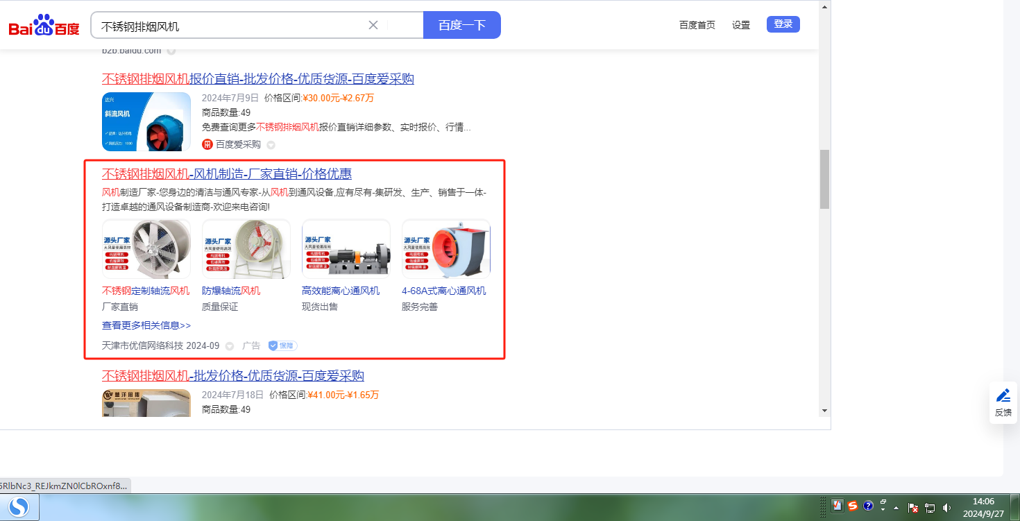Click the 斜流风机 product thumbnail

(146, 121)
